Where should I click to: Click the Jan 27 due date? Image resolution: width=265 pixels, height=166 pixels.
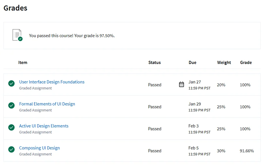pyautogui.click(x=195, y=82)
